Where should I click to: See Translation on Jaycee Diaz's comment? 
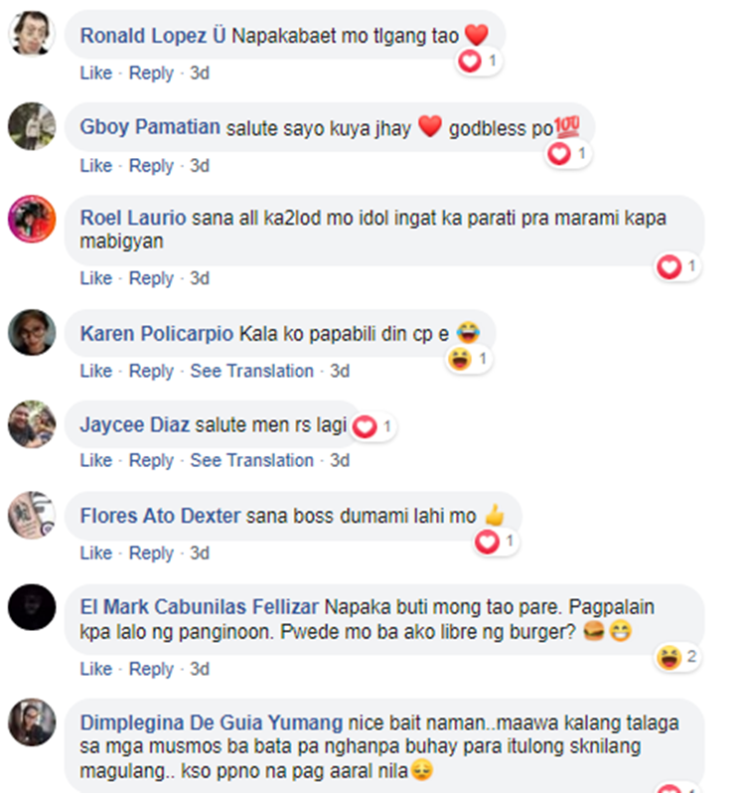(x=251, y=461)
